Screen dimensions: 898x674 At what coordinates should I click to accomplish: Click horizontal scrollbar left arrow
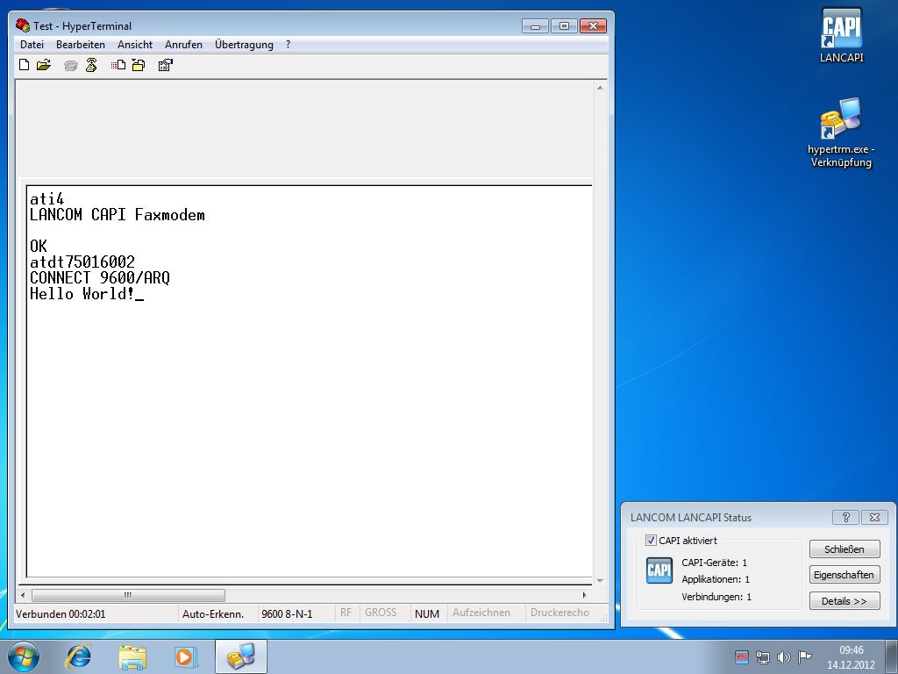click(23, 595)
